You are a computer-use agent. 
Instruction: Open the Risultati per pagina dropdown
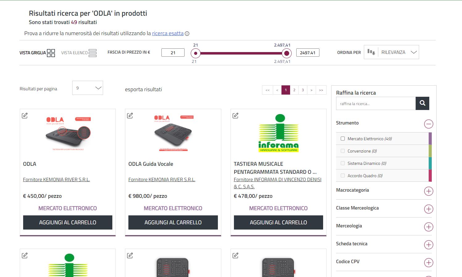88,88
